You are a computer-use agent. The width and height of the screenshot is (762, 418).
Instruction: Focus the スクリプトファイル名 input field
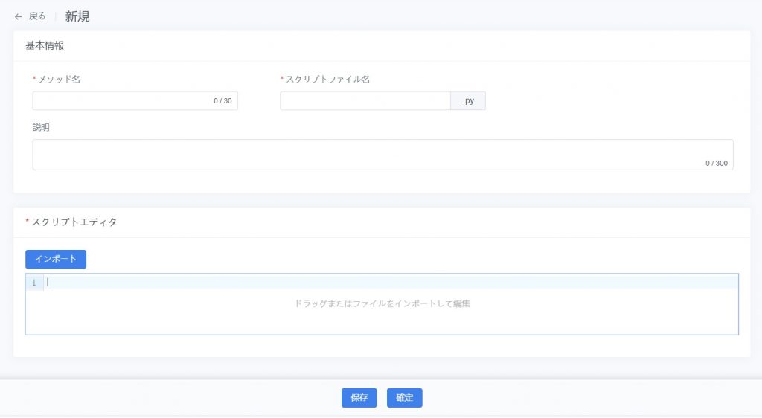click(365, 100)
